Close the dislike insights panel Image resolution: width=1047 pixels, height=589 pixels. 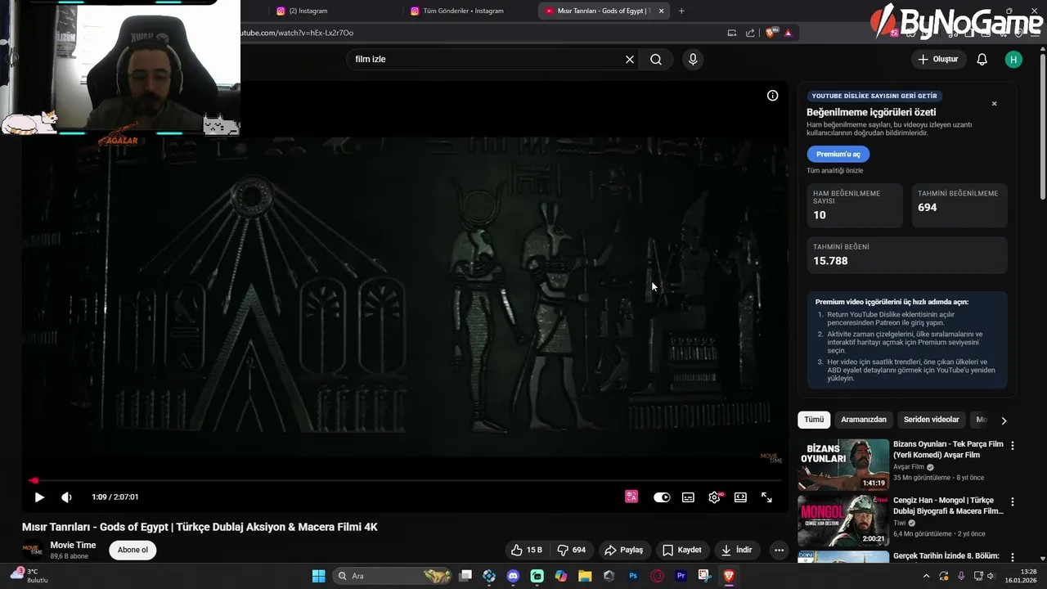(x=995, y=104)
